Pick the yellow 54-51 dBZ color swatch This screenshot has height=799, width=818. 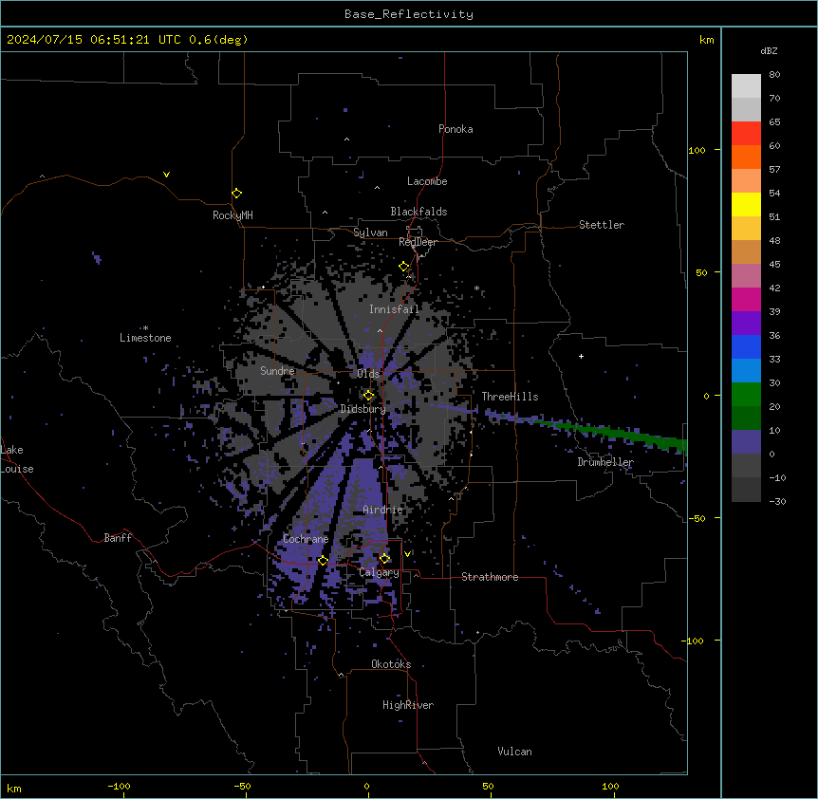746,204
